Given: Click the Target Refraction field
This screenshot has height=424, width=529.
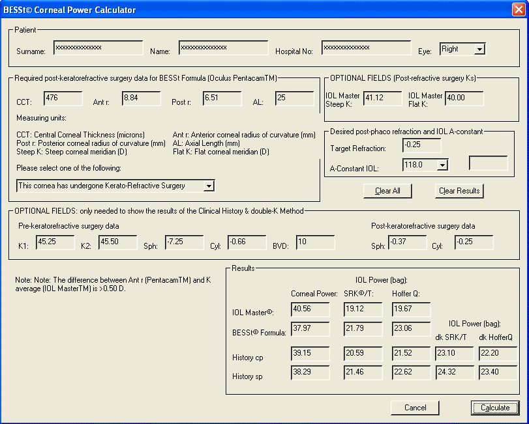Looking at the screenshot, I should (x=422, y=145).
